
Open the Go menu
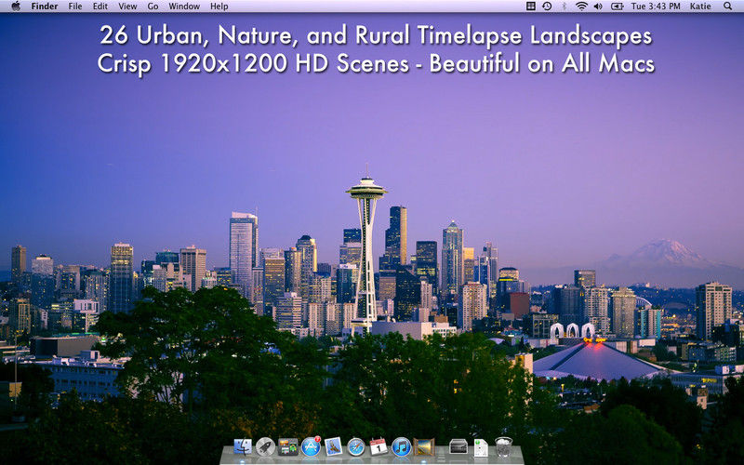point(153,7)
